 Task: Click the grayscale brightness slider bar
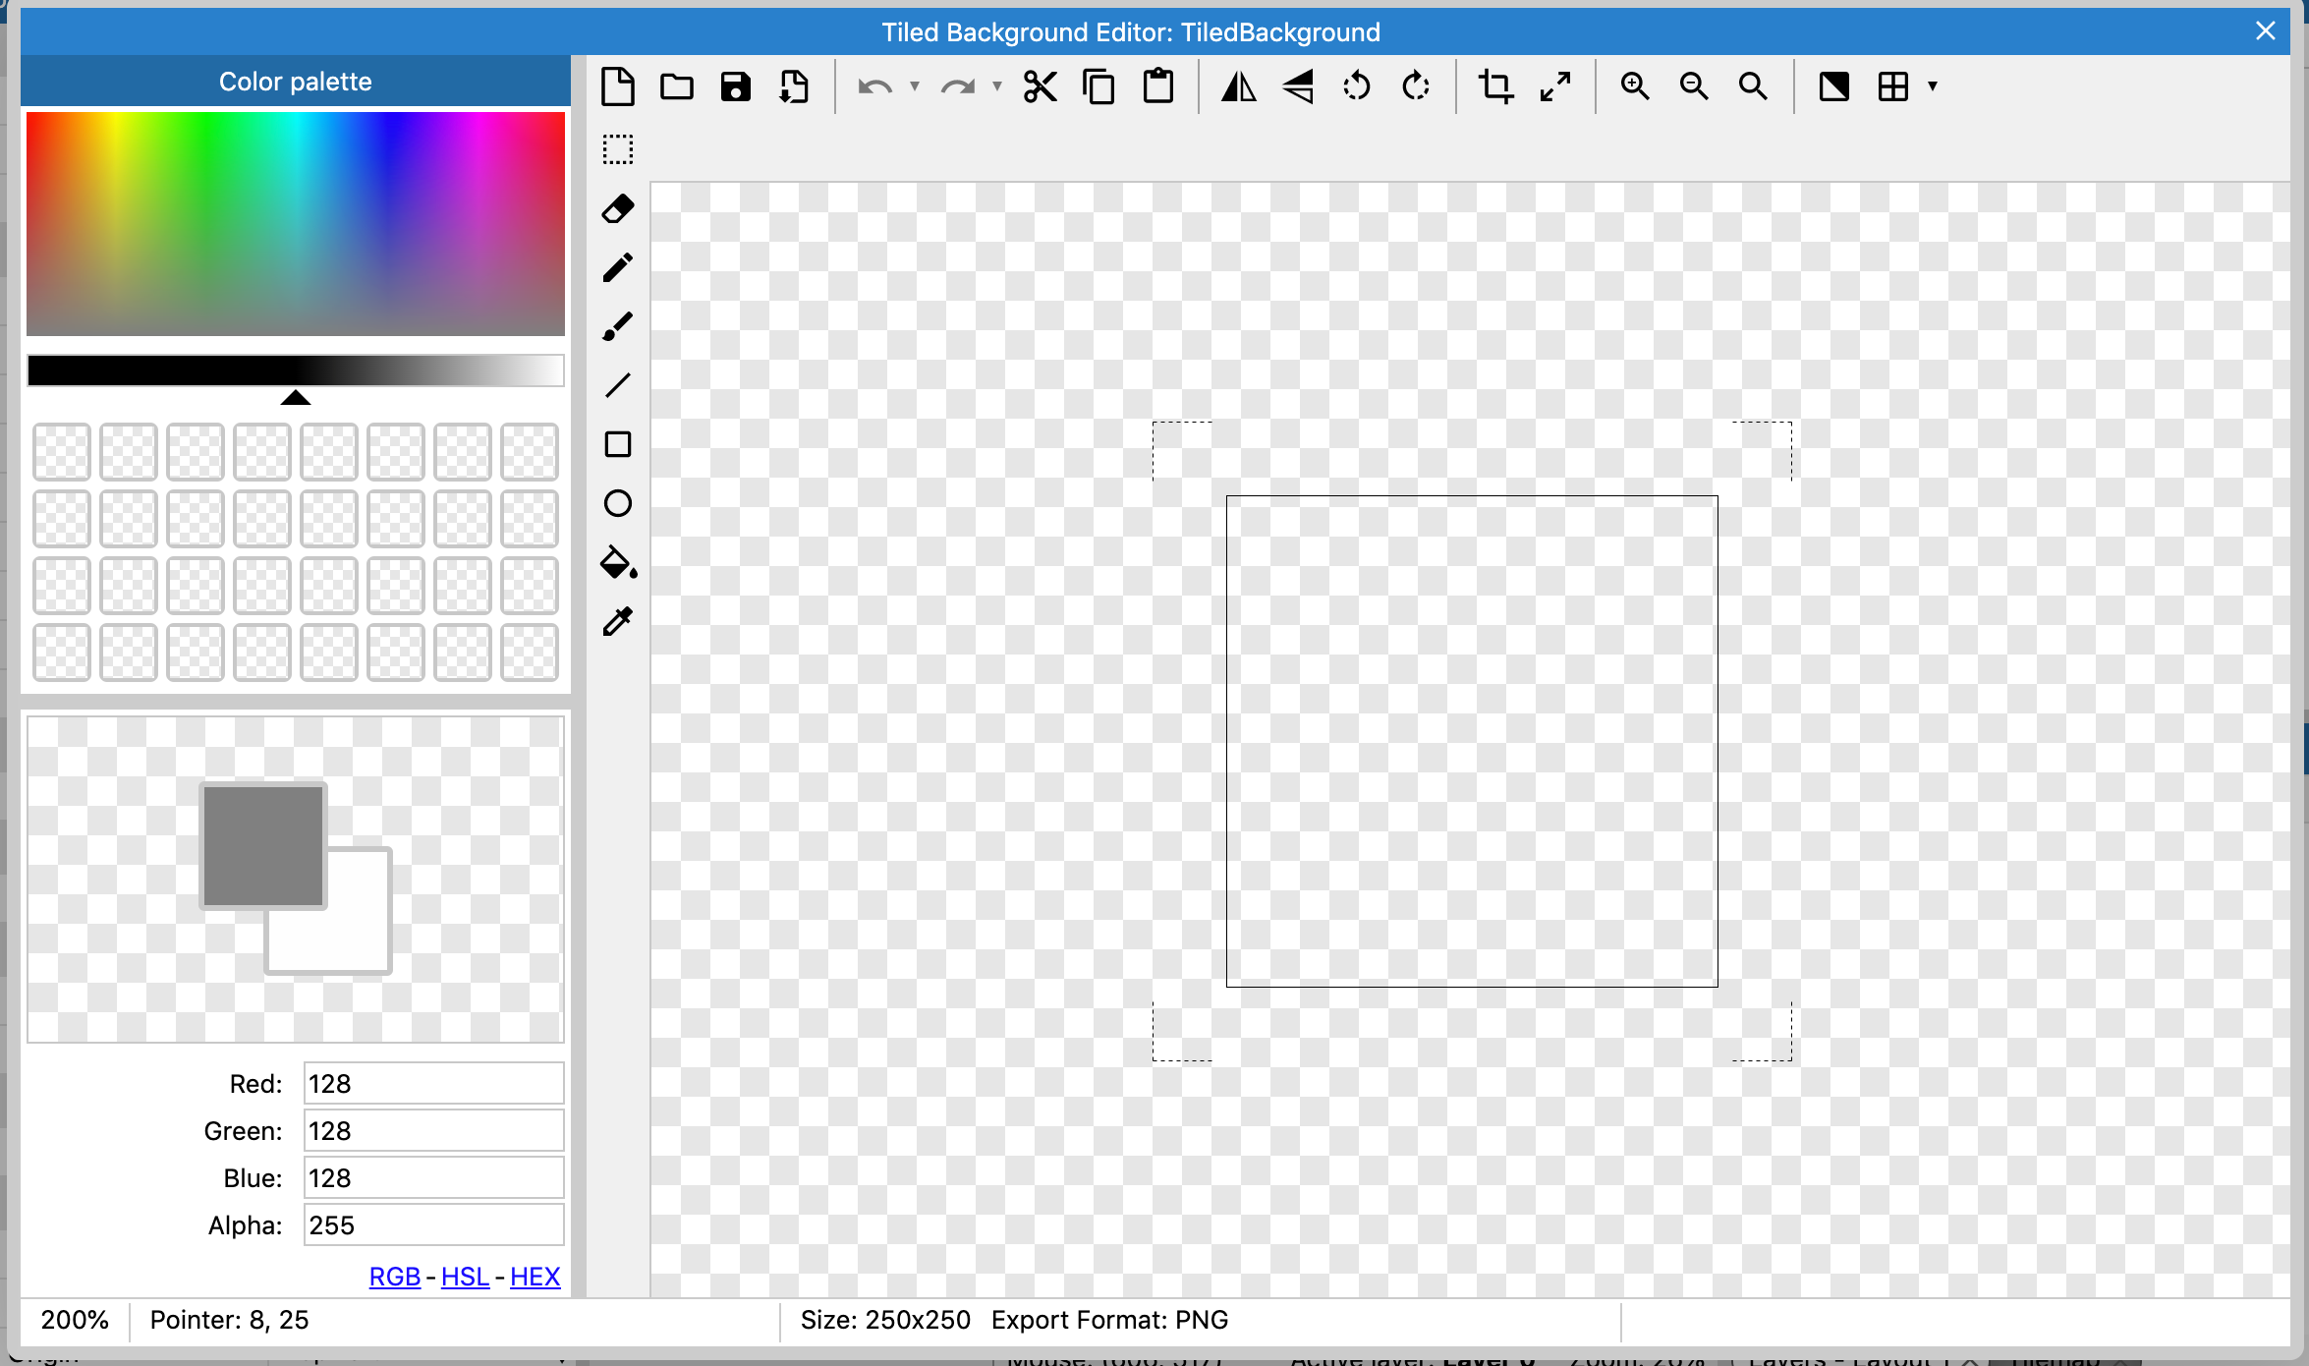[295, 370]
